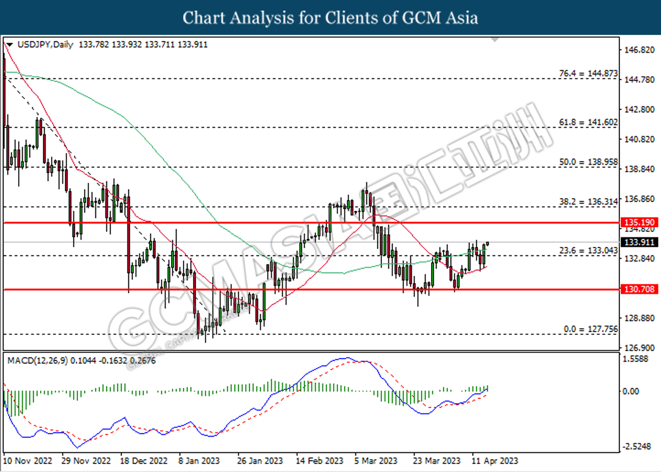This screenshot has width=661, height=472.
Task: Click the MACD values 0.1044 -0.1632 0.2676
Action: coord(113,361)
